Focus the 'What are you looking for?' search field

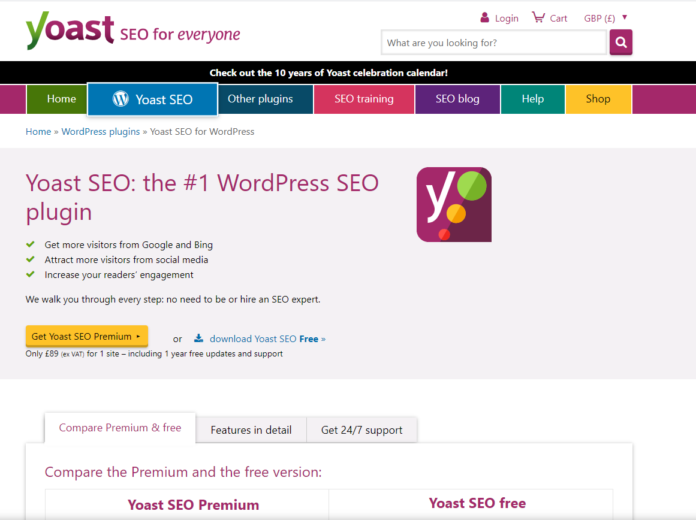click(x=493, y=43)
